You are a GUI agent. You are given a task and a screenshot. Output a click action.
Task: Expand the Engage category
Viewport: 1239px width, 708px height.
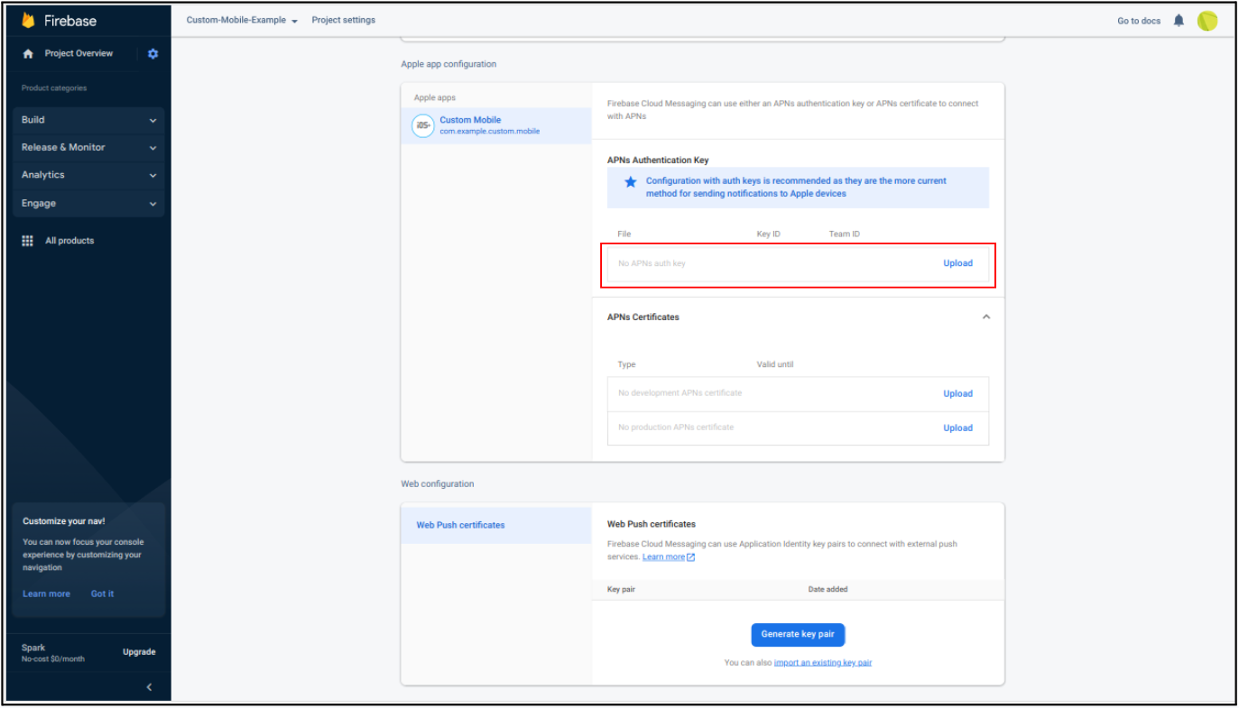tap(88, 204)
